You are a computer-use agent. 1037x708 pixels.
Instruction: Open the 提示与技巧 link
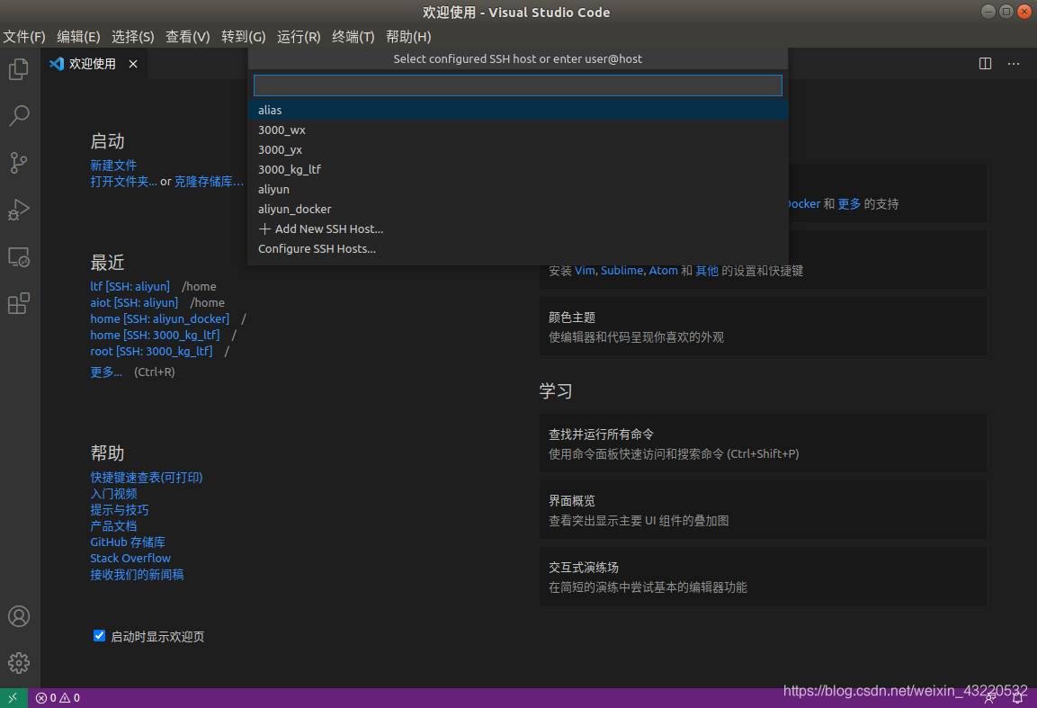[119, 509]
